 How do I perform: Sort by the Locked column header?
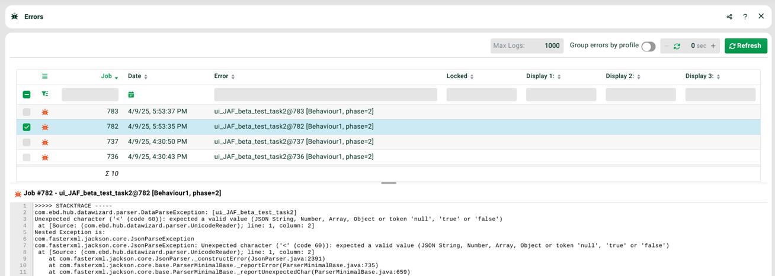coord(460,76)
